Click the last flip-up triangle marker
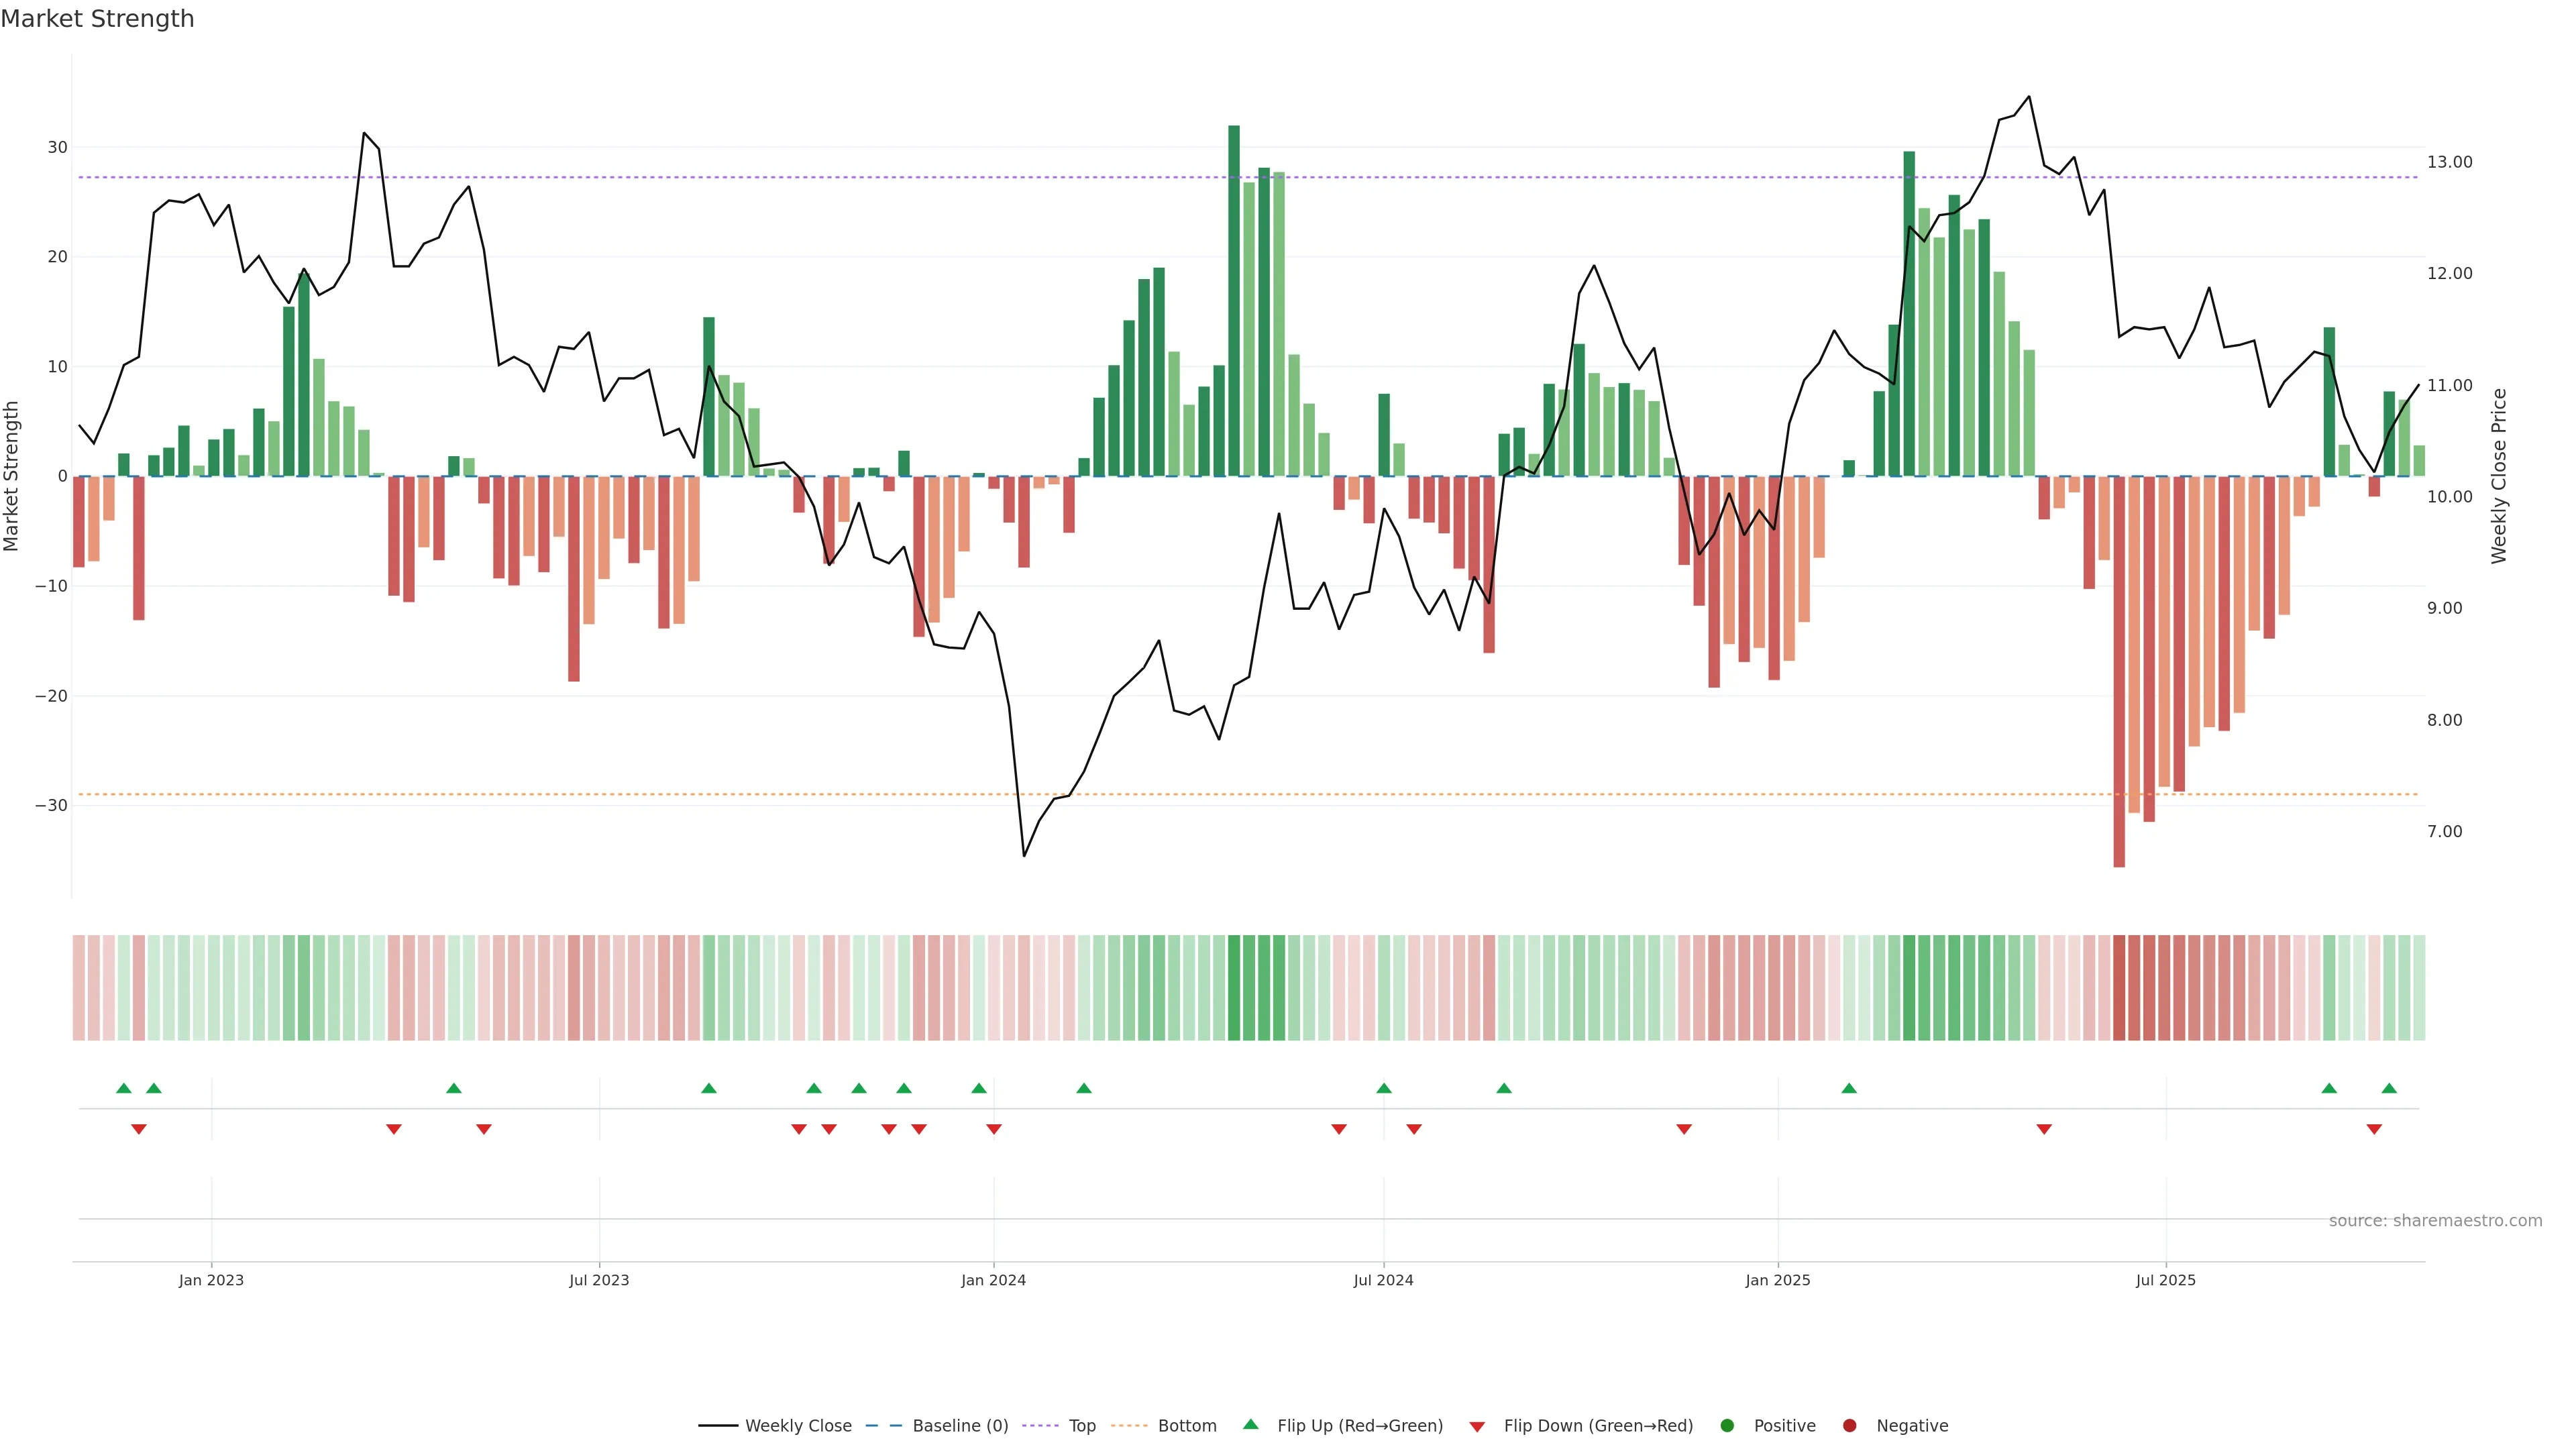The image size is (2576, 1449). click(2389, 1088)
